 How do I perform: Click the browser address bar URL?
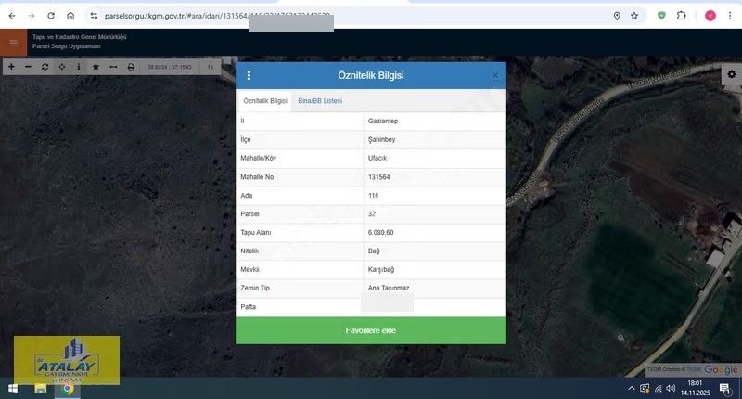(204, 16)
